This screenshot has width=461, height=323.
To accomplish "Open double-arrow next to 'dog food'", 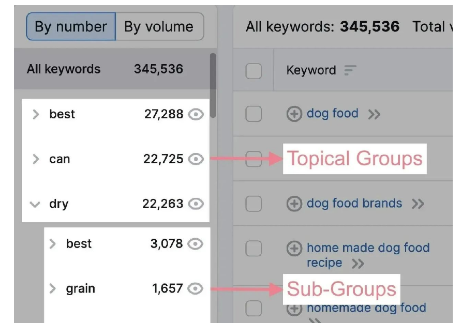I will coord(374,114).
